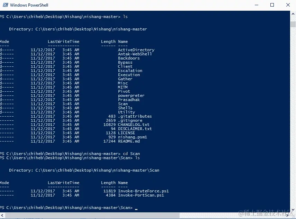Click the PowerShell icon in title bar
Viewport: 296px width, 219px height.
coord(6,5)
